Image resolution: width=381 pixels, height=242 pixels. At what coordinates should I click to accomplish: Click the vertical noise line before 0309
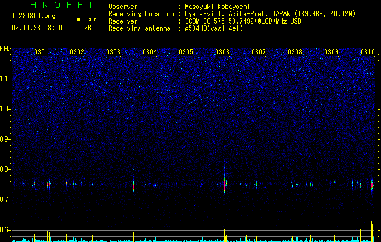313,139
